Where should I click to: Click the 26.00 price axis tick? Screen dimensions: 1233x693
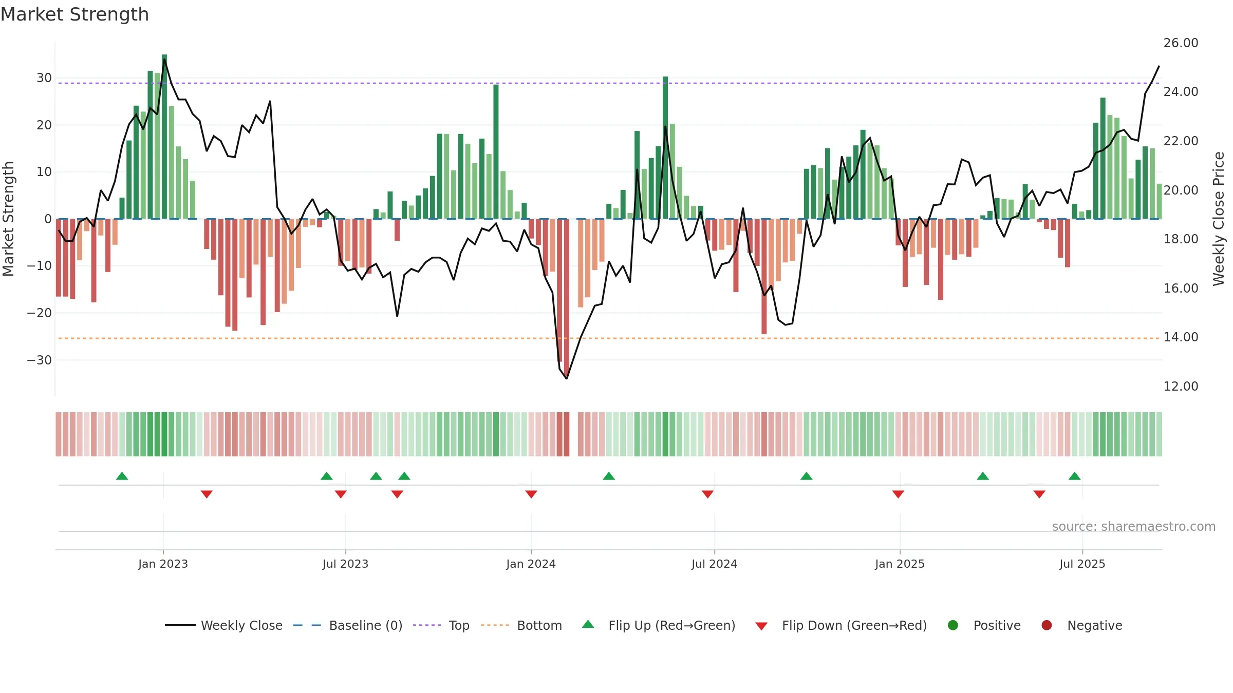point(1181,43)
